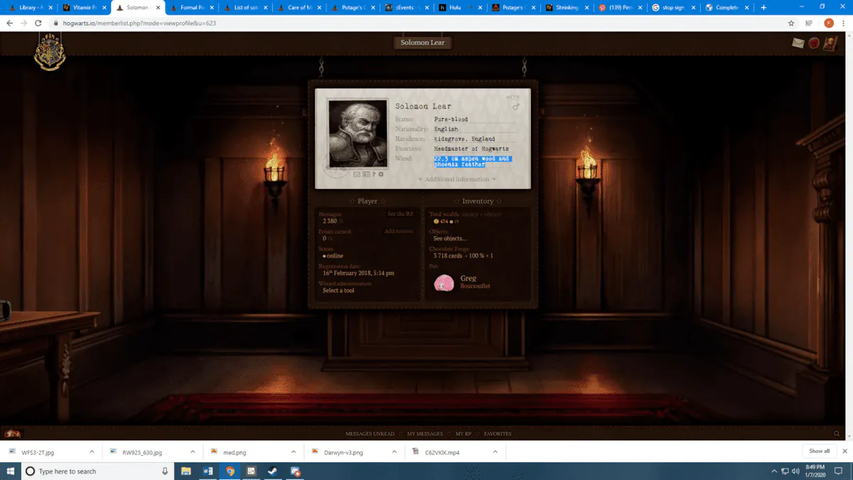Click the ID card icon under the portrait
Screen dimensions: 853x480
coord(366,174)
